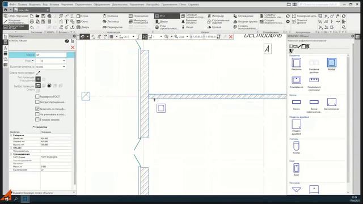Image resolution: width=363 pixels, height=204 pixels.
Task: Click the Строительные изделия button
Action: coord(218,22)
